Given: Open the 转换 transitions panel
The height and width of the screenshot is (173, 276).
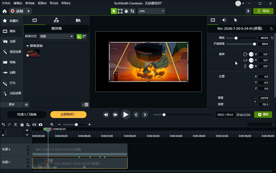Looking at the screenshot, I should pos(11,62).
